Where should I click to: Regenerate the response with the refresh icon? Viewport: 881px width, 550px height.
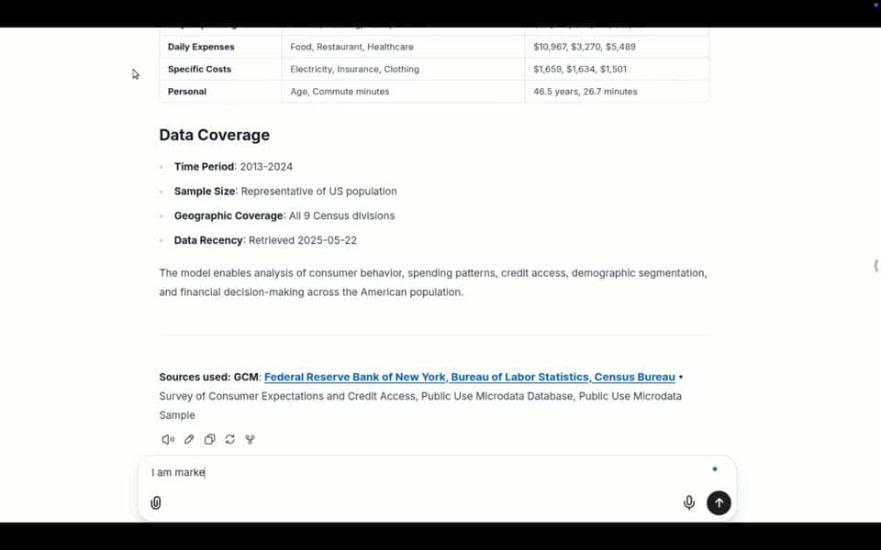pos(229,439)
